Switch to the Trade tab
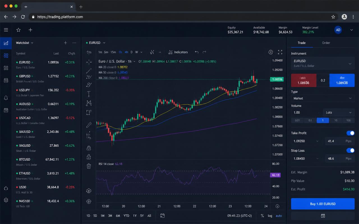Image resolution: width=359 pixels, height=224 pixels. point(302,43)
